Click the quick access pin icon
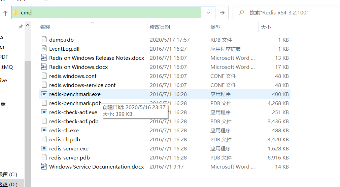Image resolution: width=340 pixels, height=187 pixels. tap(21, 27)
